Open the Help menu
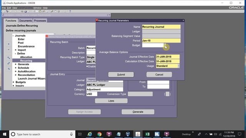Viewport: 246px width, 138px height. coord(45,8)
